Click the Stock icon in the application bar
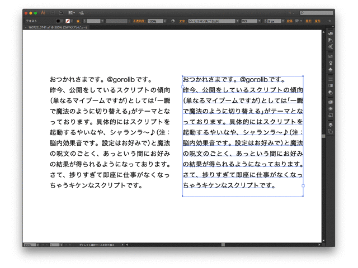 (61, 13)
